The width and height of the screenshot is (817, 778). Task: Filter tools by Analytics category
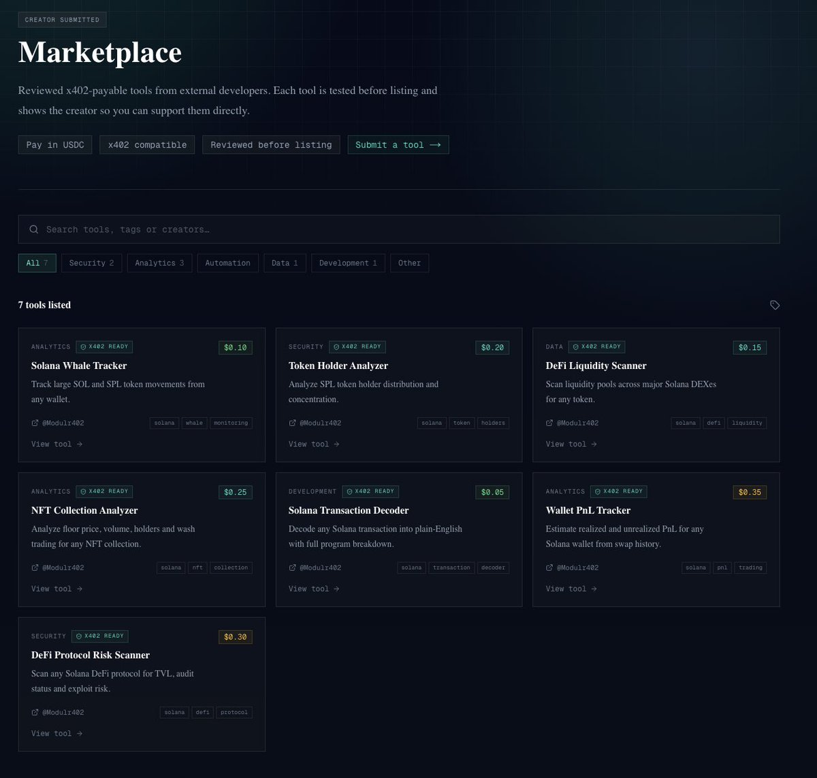click(x=159, y=263)
